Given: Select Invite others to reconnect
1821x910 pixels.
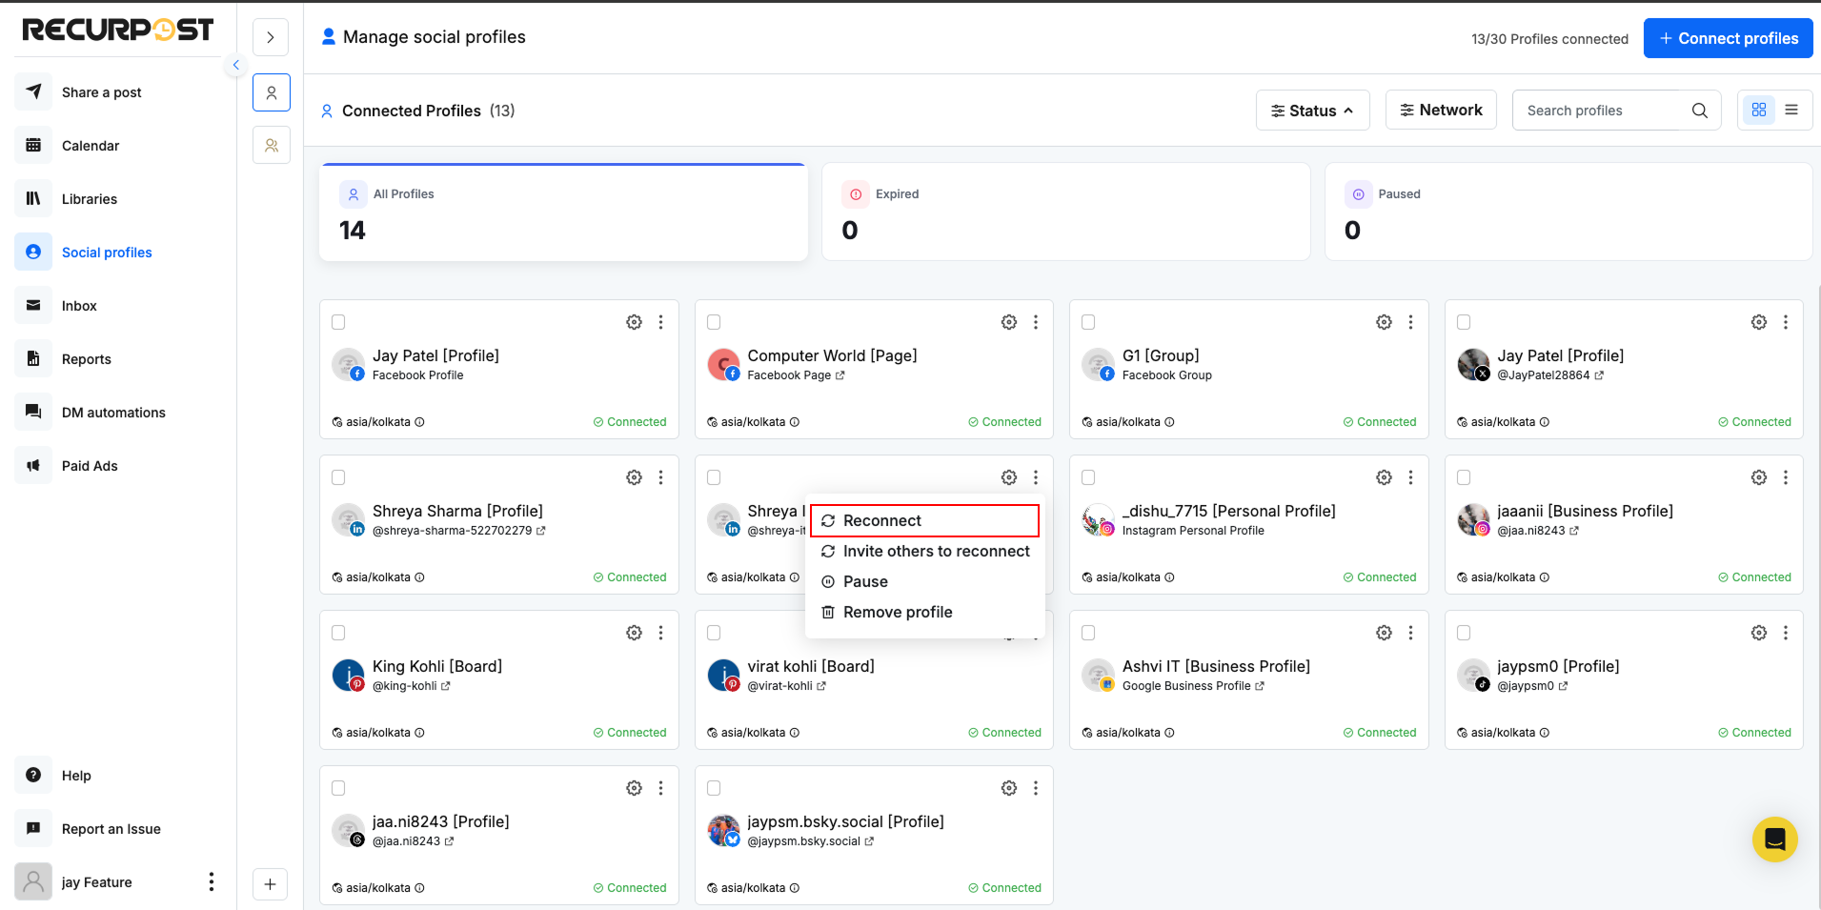Looking at the screenshot, I should [924, 551].
